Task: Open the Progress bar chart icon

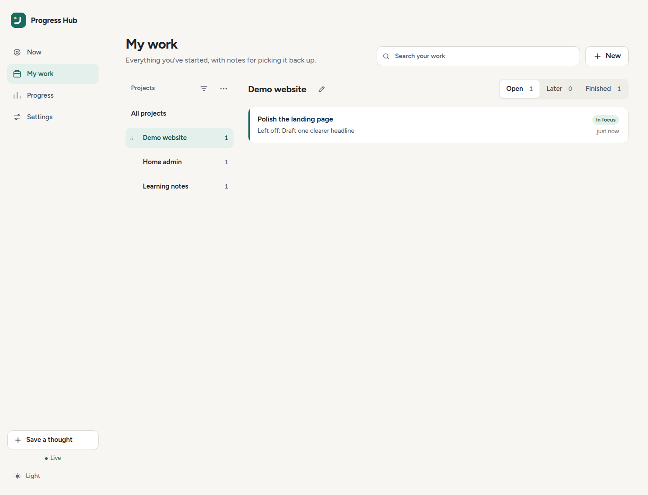Action: [17, 95]
